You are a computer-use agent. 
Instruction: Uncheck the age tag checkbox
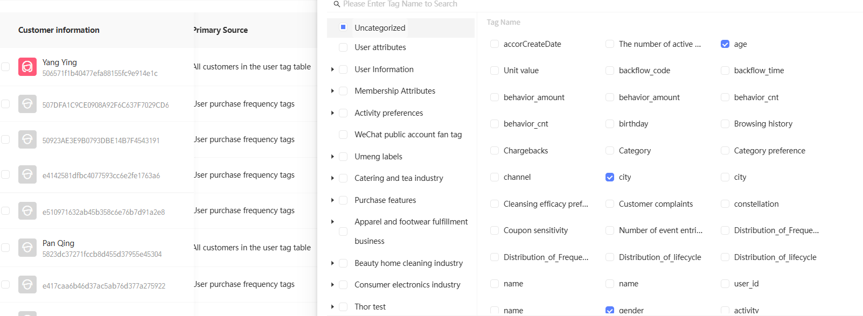point(725,44)
